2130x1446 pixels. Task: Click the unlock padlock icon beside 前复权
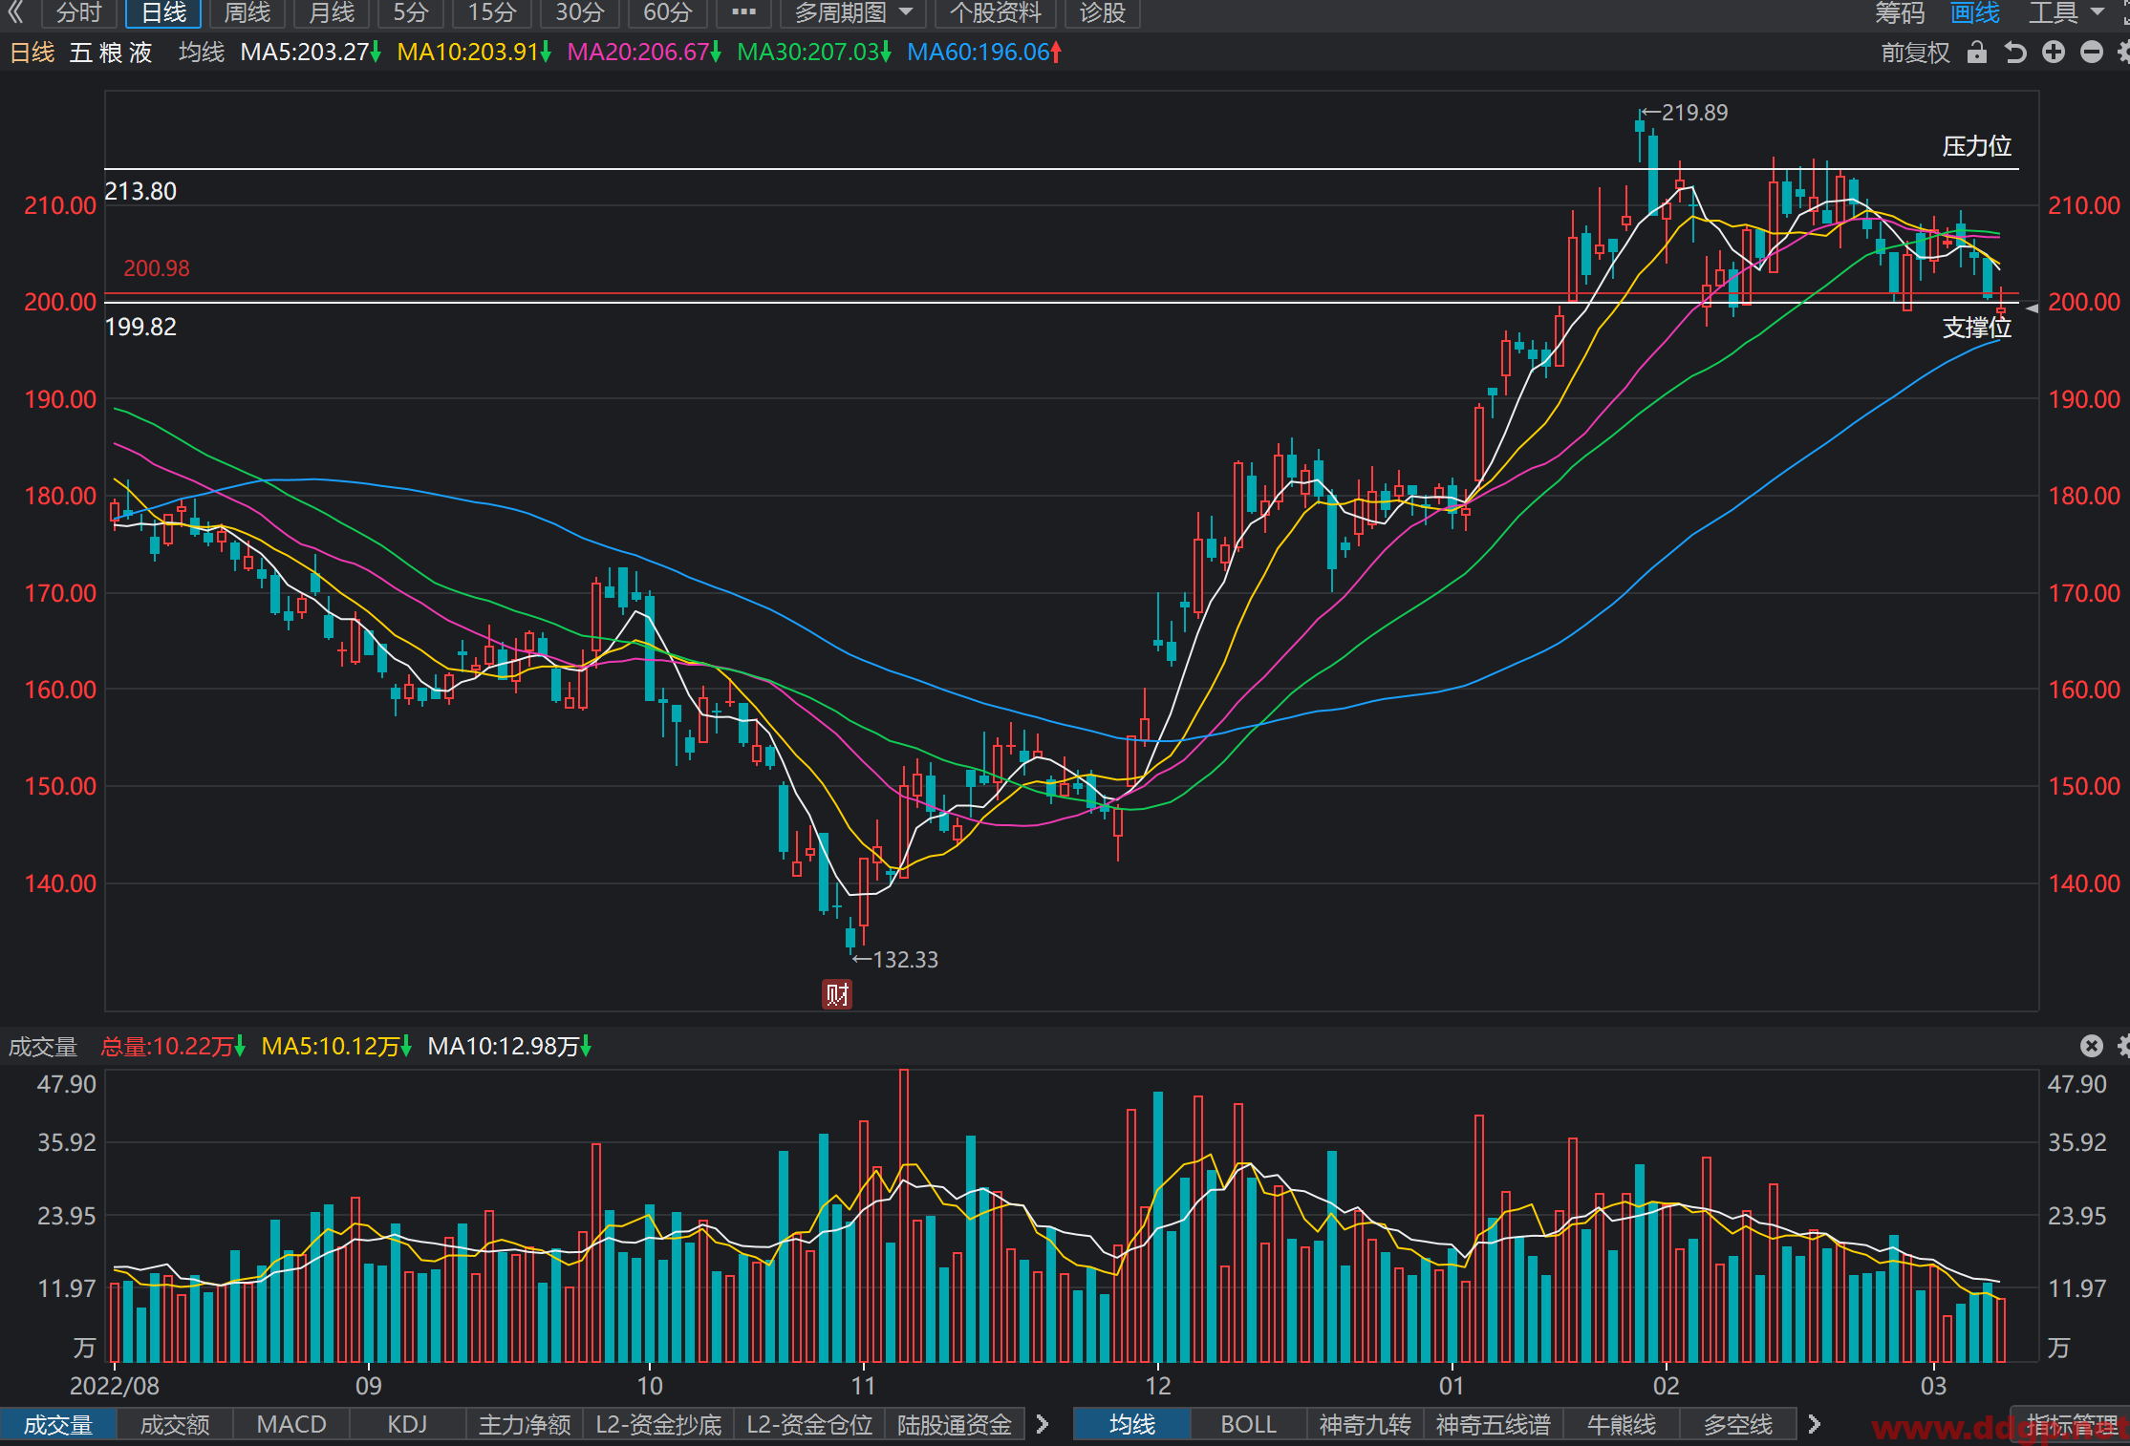(x=1977, y=53)
